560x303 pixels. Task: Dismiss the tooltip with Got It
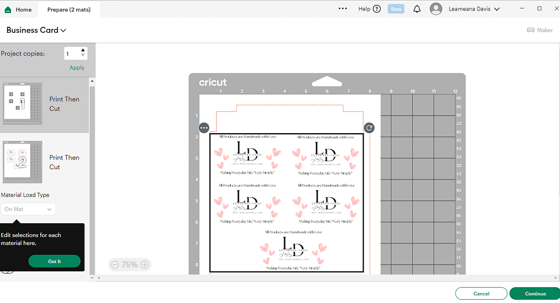(x=54, y=262)
